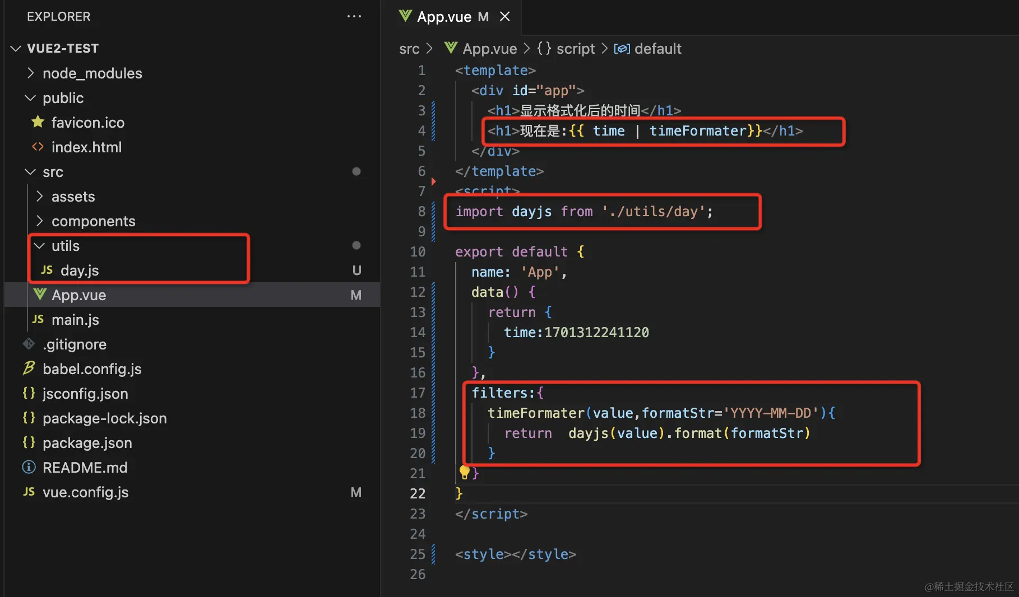Image resolution: width=1019 pixels, height=597 pixels.
Task: Click the default symbol icon in breadcrumb
Action: [622, 49]
